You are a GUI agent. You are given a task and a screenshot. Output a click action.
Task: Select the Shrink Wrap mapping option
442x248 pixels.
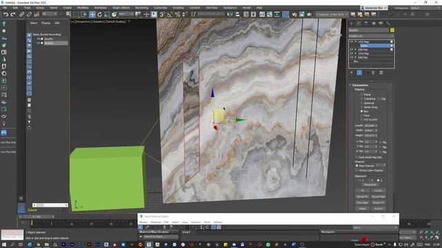point(362,107)
